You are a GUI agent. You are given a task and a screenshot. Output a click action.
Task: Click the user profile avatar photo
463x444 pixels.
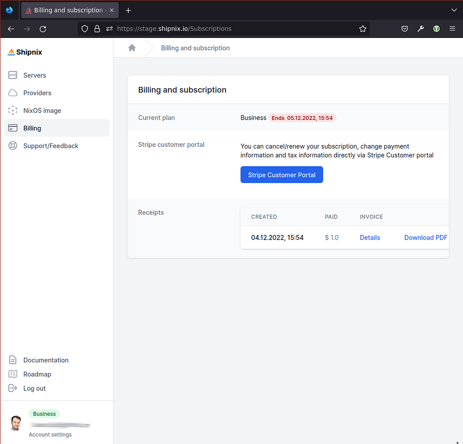[16, 423]
